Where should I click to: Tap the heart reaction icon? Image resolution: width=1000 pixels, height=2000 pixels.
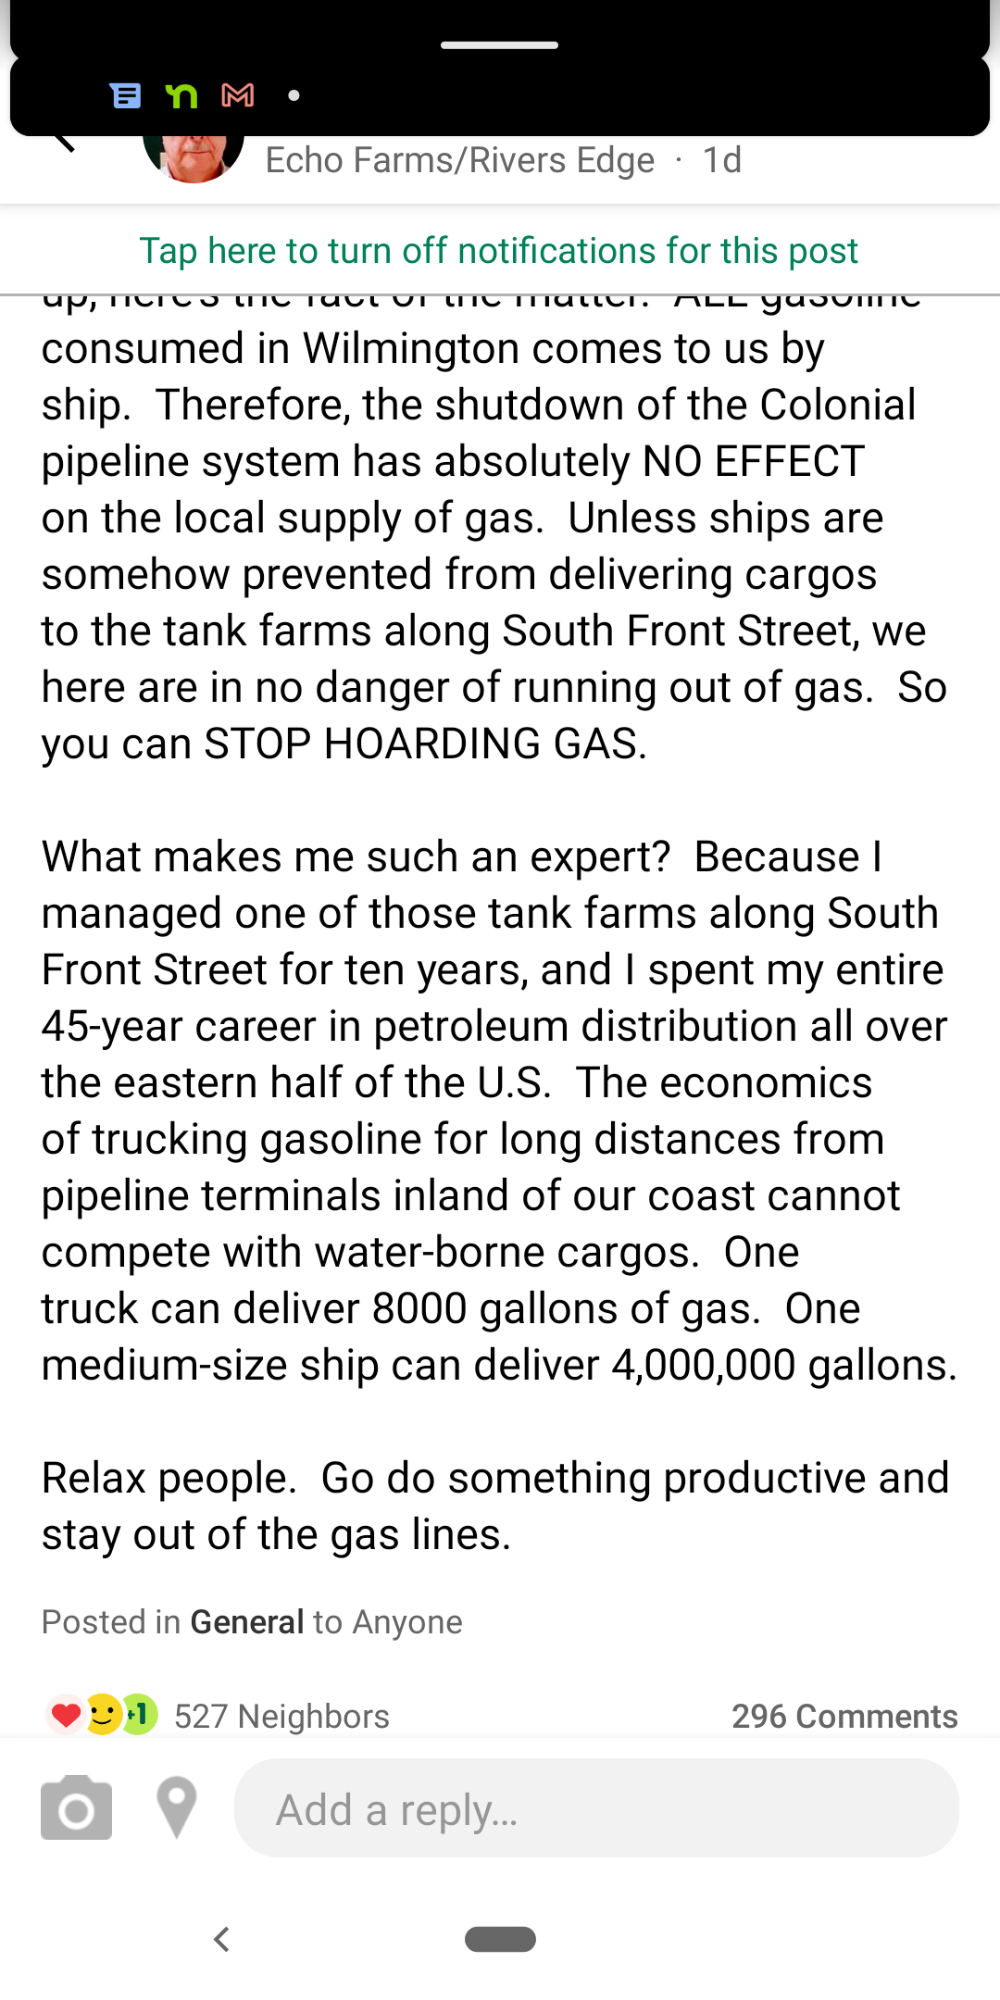pyautogui.click(x=65, y=1716)
